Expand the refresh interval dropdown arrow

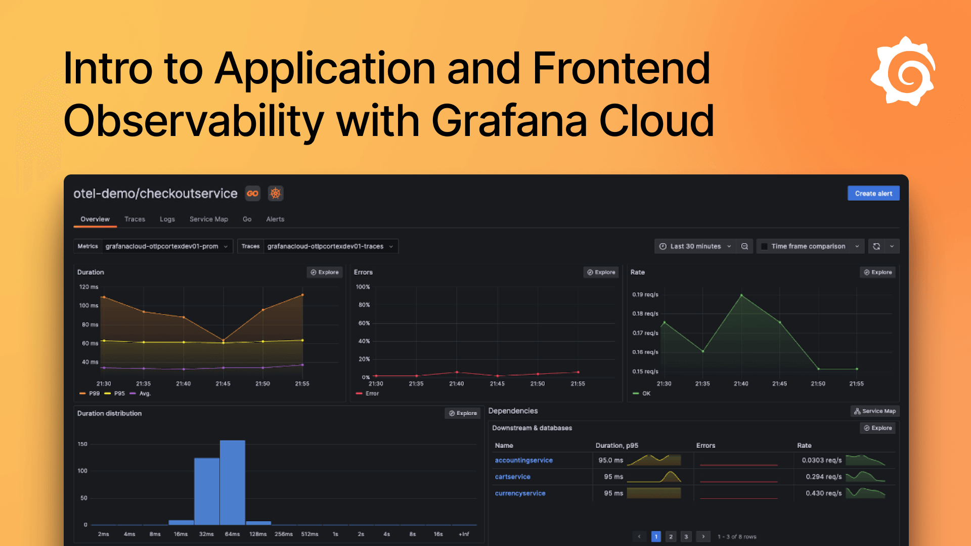pos(892,246)
